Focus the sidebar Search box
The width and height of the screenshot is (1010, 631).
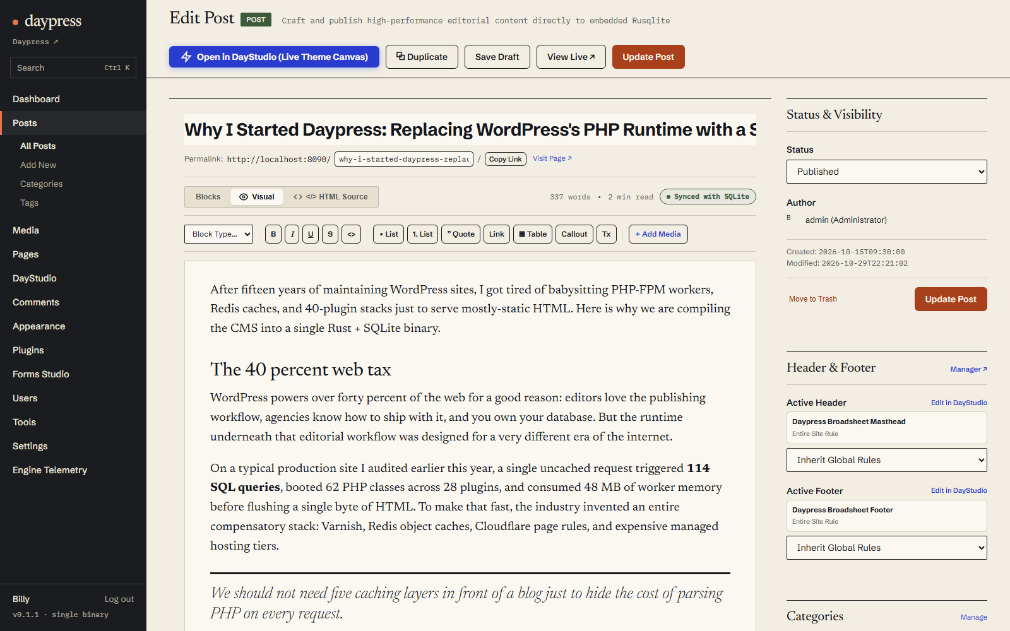coord(73,68)
